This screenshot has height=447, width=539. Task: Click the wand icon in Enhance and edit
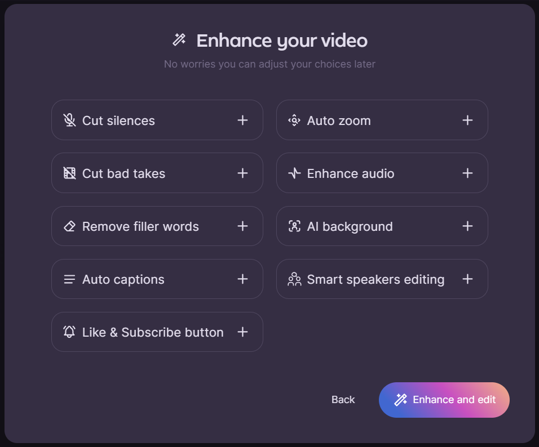click(400, 400)
